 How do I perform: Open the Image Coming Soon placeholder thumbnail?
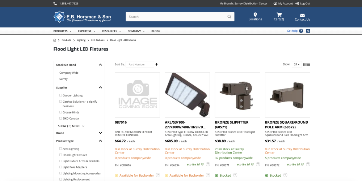coord(137,95)
